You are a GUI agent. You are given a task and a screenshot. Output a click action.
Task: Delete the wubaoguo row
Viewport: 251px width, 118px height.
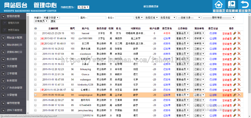coord(239,79)
